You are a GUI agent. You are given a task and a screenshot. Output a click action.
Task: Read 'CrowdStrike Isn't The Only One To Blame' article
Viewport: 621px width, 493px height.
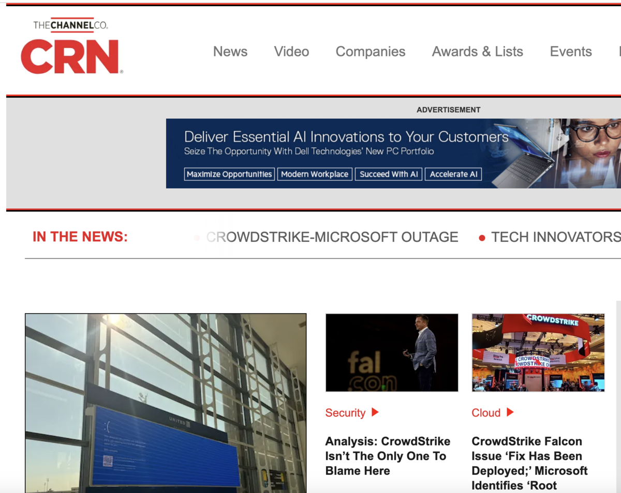388,456
